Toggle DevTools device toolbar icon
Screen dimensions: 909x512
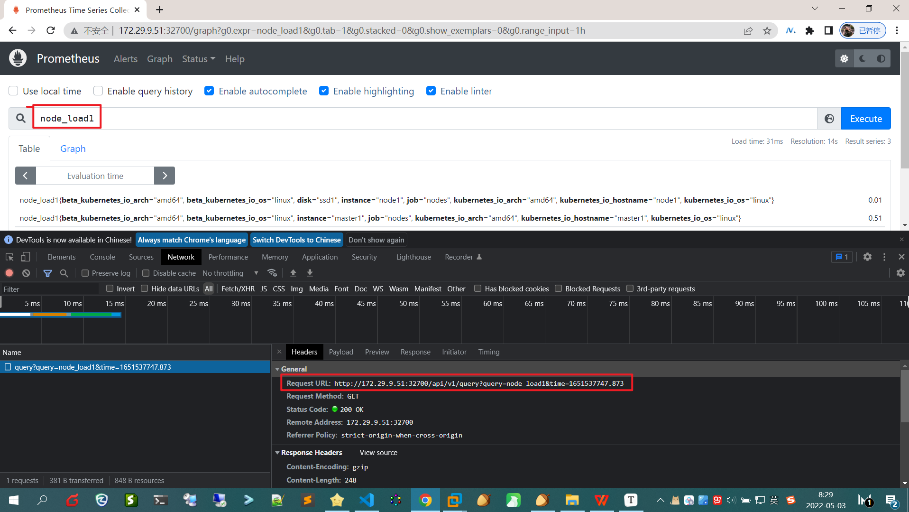[x=26, y=257]
